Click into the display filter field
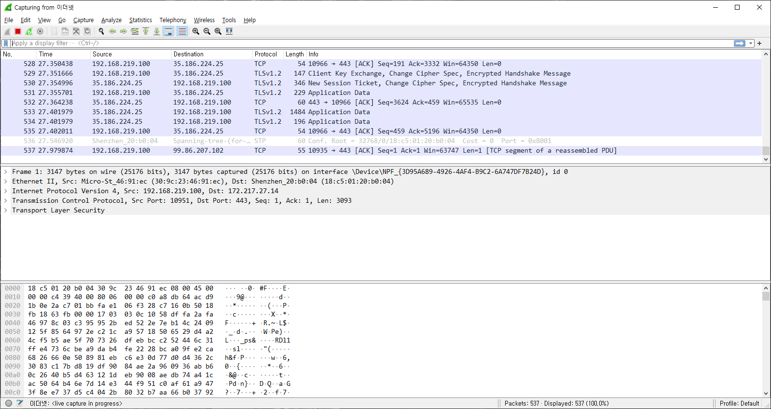The height and width of the screenshot is (409, 771). [x=371, y=43]
